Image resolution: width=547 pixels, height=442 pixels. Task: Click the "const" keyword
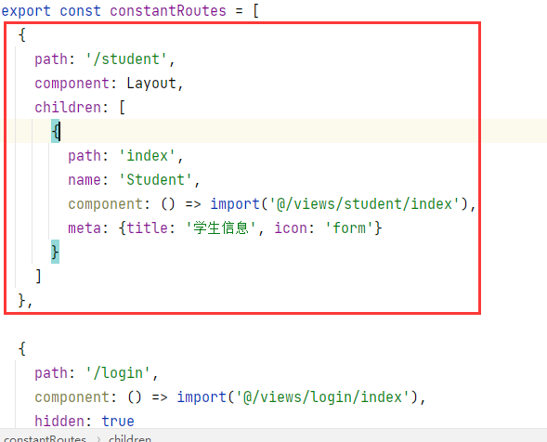point(80,11)
